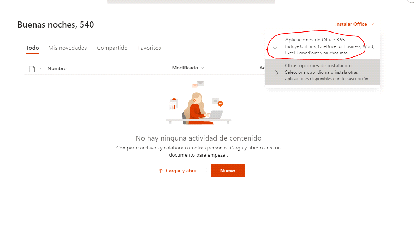This screenshot has height=246, width=414.
Task: Click the No hay ninguna actividad message
Action: pyautogui.click(x=198, y=138)
